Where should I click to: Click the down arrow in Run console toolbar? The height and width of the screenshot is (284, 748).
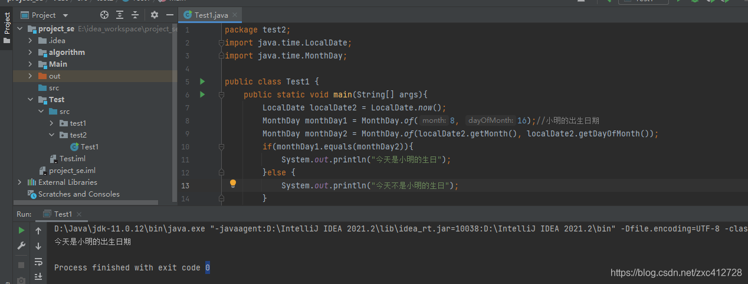(x=38, y=246)
